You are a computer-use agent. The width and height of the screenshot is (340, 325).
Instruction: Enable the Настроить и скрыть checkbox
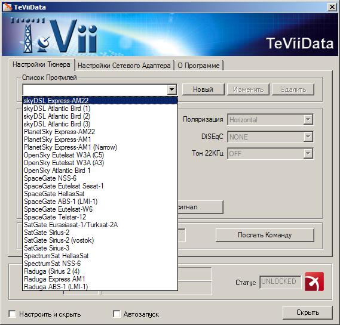click(12, 314)
